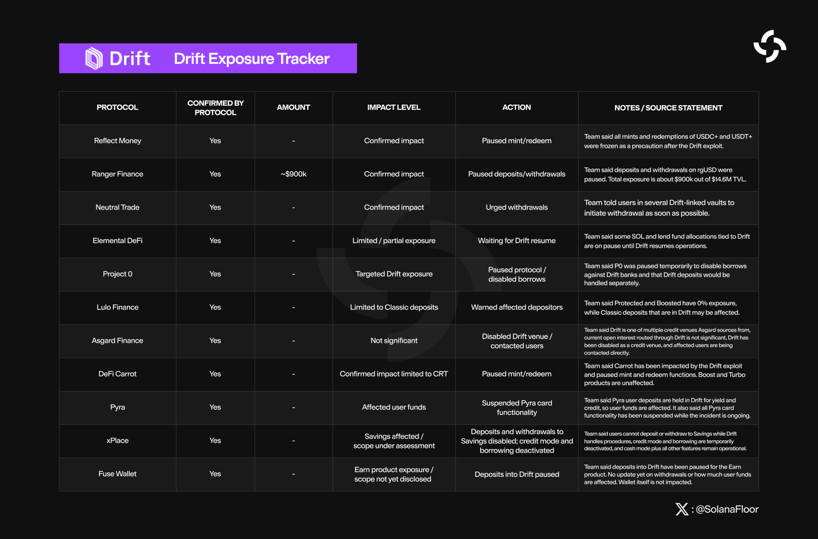Click the Ranger Finance ~$900k amount
The height and width of the screenshot is (539, 818).
[x=294, y=174]
